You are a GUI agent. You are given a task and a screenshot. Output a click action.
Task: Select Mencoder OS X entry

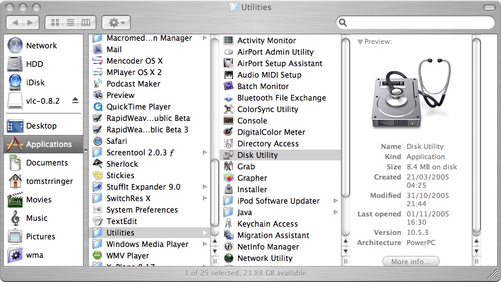149,61
